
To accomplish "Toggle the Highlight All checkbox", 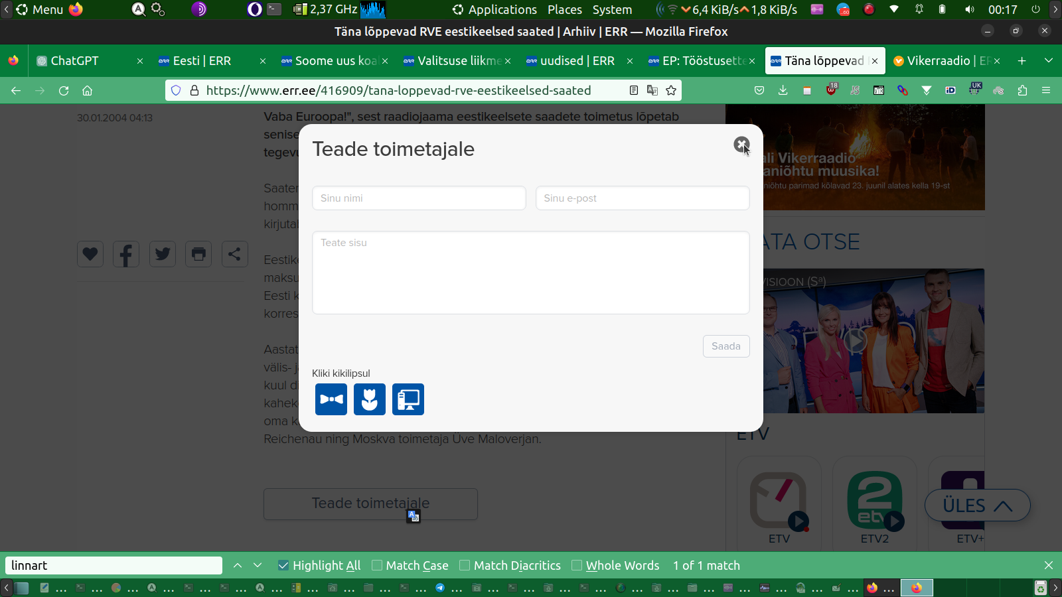I will pyautogui.click(x=283, y=565).
